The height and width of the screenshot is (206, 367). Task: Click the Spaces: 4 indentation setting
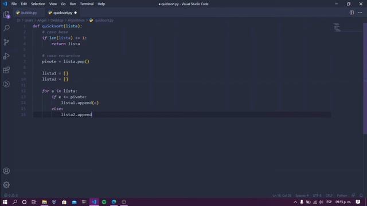[302, 196]
